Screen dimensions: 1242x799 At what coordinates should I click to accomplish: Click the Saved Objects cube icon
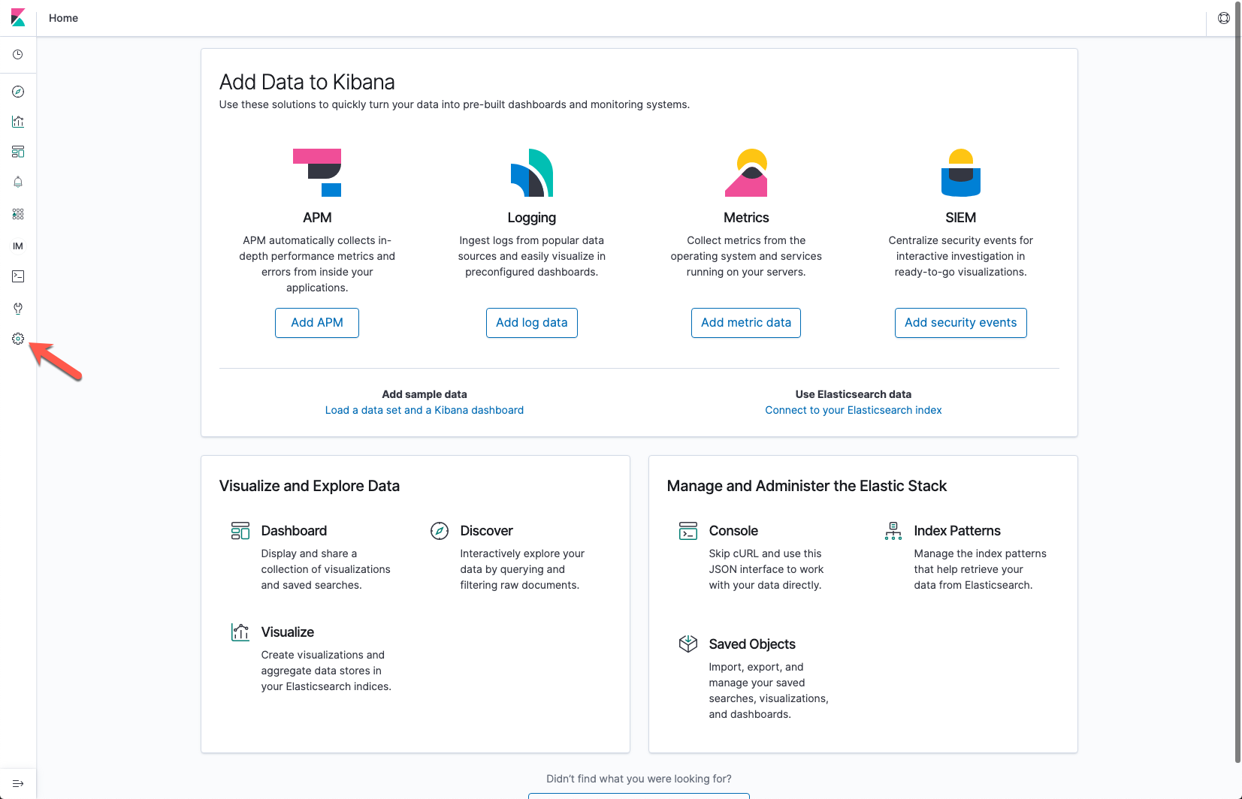688,644
